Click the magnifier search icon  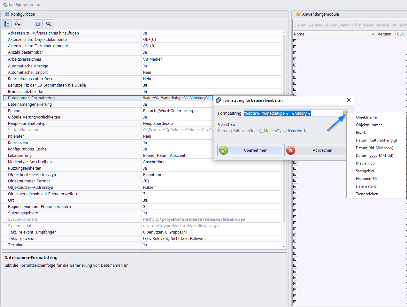click(x=48, y=24)
